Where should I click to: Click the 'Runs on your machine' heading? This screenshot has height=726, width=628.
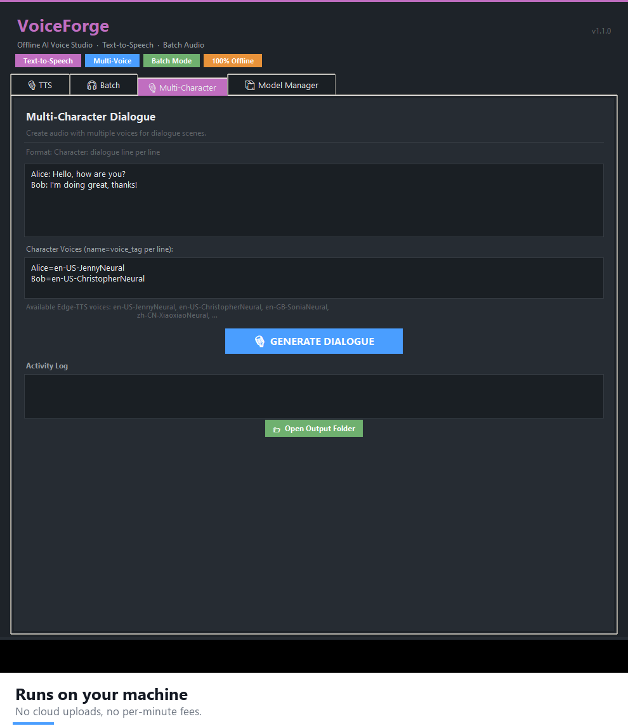tap(101, 694)
